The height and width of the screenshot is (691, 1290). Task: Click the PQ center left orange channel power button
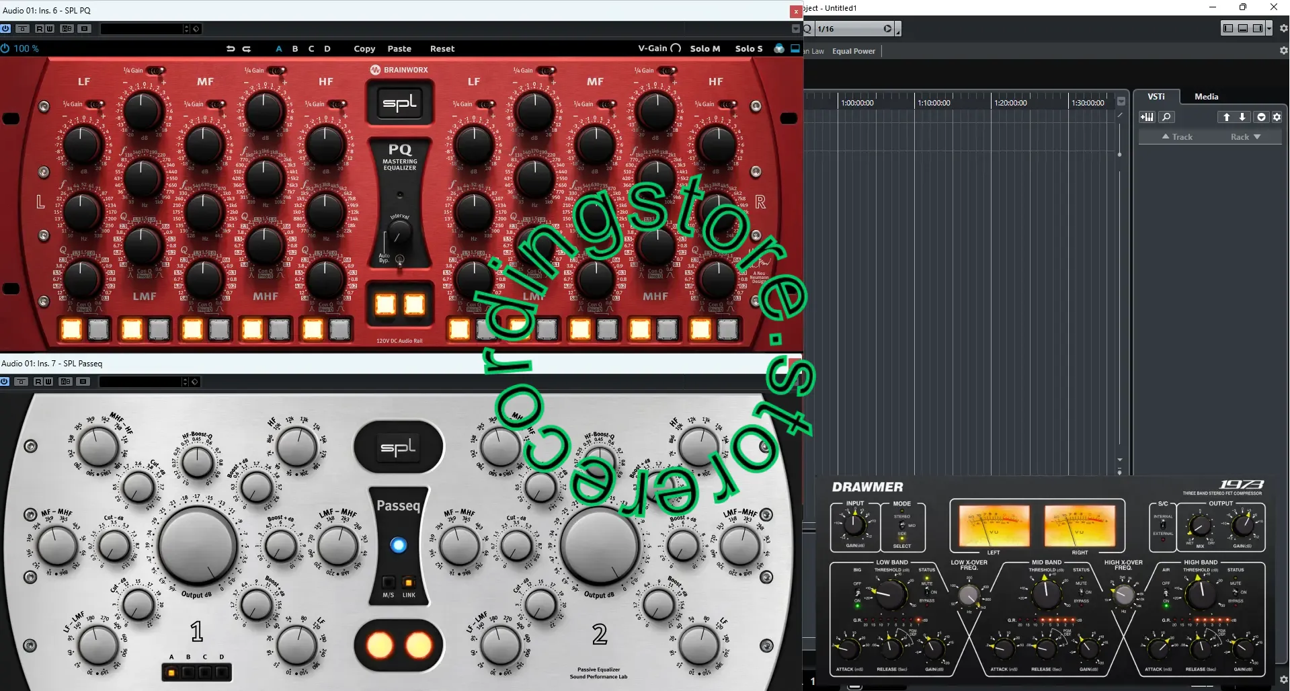click(385, 304)
